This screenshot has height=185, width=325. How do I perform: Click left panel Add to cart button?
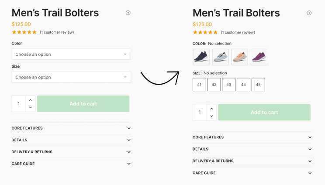[83, 104]
